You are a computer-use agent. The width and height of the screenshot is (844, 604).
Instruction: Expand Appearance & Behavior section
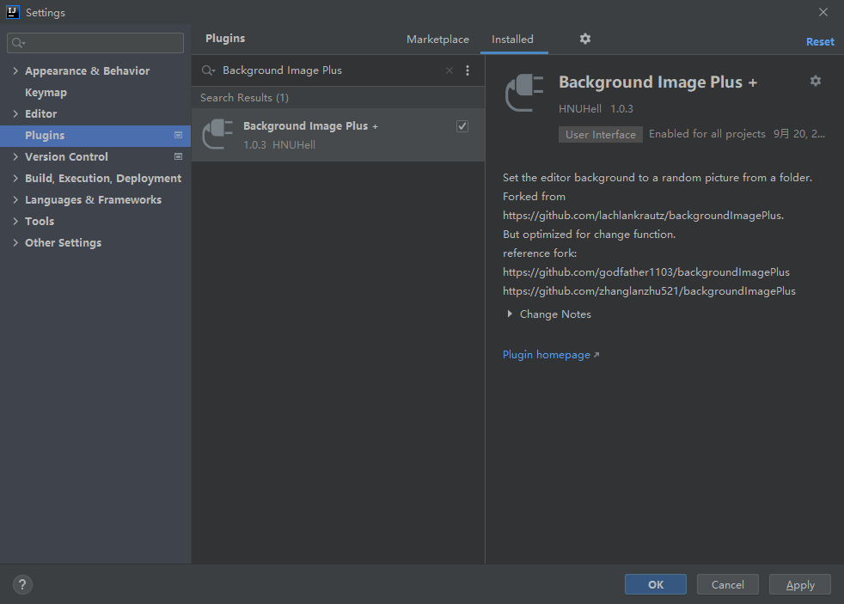pos(15,70)
